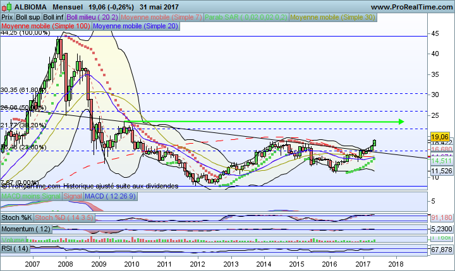Select the Stoch %D (14 3 5) label
Viewport: 455px width, 271px height.
click(64, 217)
